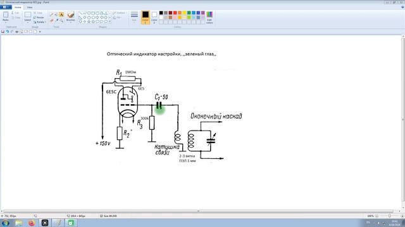Select the Pencil tool
405x227 pixels.
(51, 15)
